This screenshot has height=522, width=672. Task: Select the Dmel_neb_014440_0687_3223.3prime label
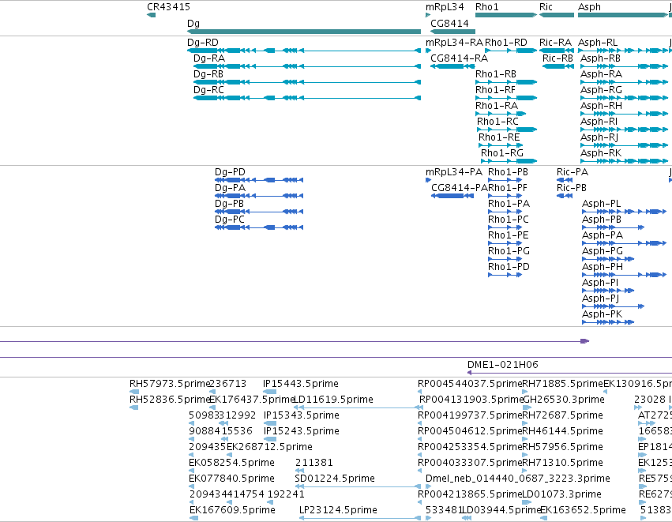[x=518, y=479]
